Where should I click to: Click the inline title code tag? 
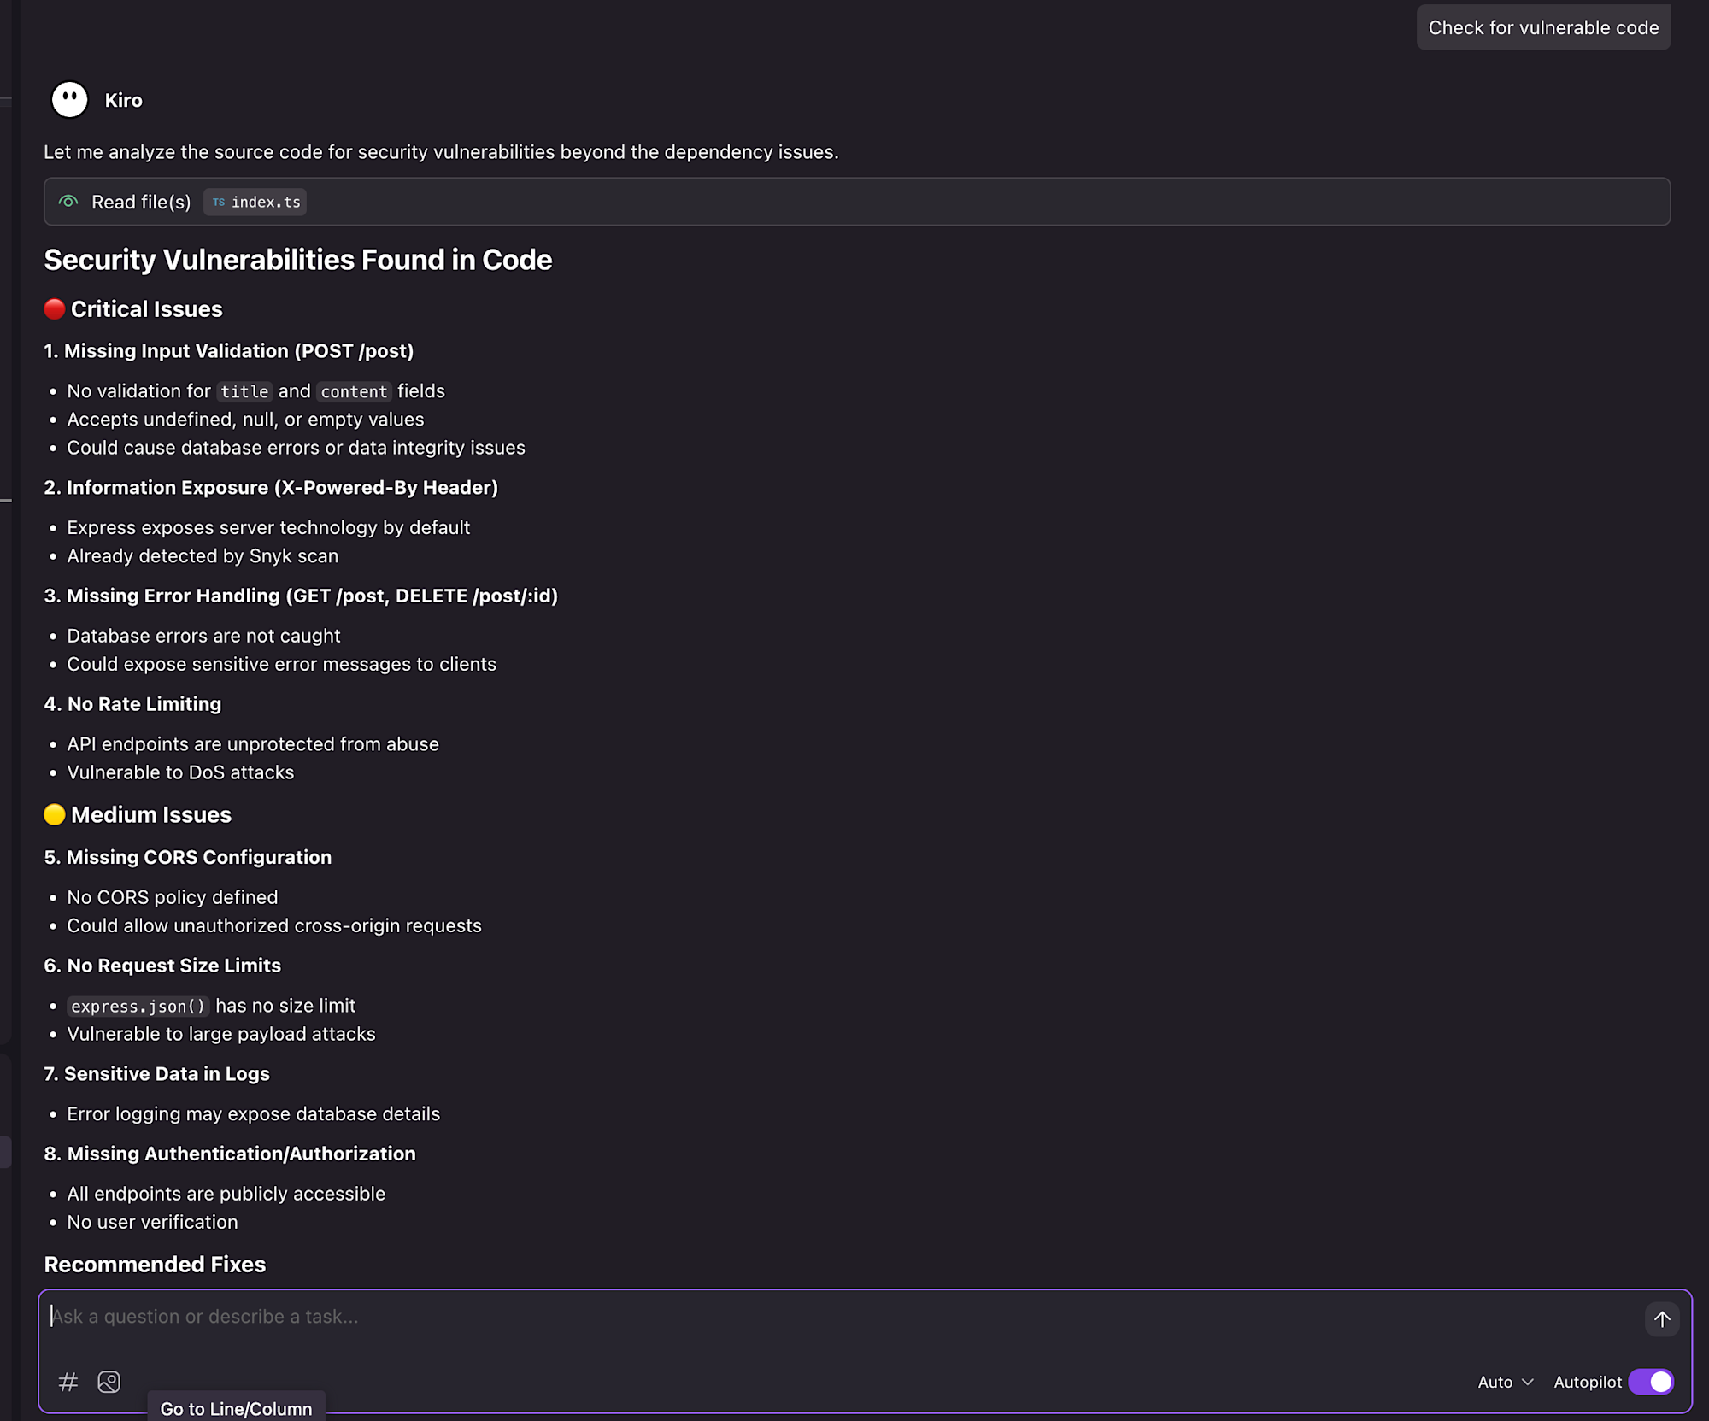[x=244, y=392]
